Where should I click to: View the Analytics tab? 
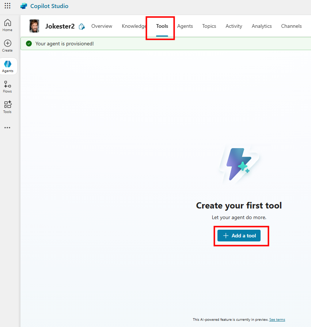click(x=262, y=26)
